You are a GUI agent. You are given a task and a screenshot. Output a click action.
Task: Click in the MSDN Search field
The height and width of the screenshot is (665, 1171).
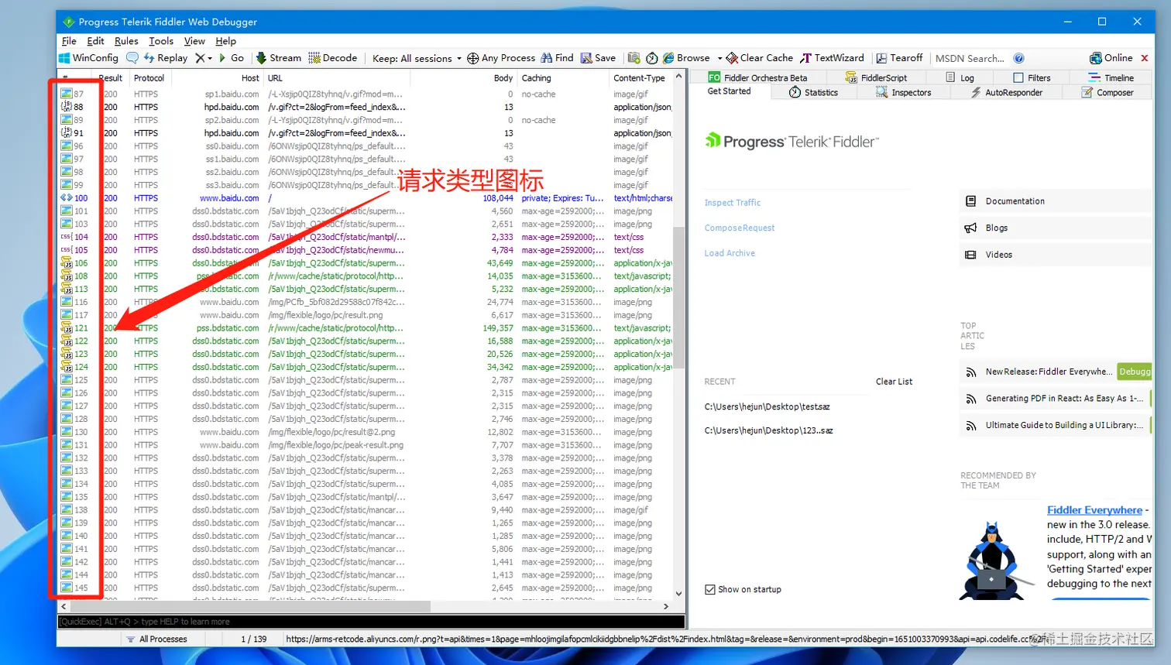pyautogui.click(x=970, y=58)
